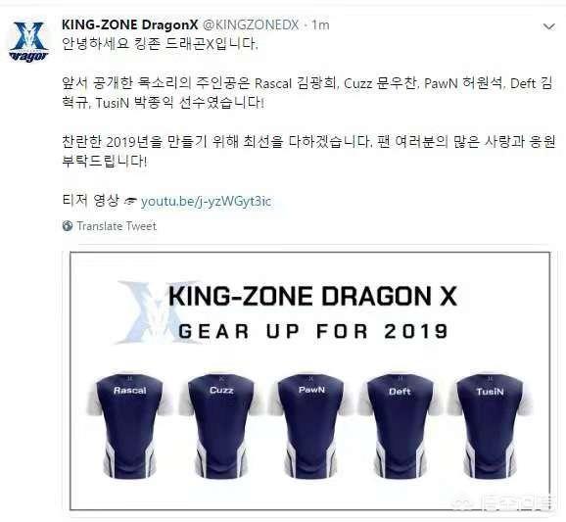Screen dimensions: 566x522
Task: Click the Rascal jersey image
Action: point(130,426)
